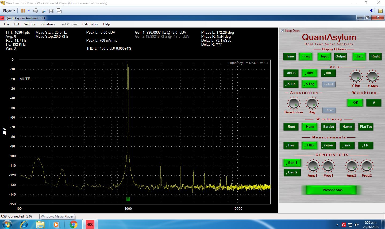Open the Edit menu
Image resolution: width=385 pixels, height=229 pixels.
coord(17,24)
